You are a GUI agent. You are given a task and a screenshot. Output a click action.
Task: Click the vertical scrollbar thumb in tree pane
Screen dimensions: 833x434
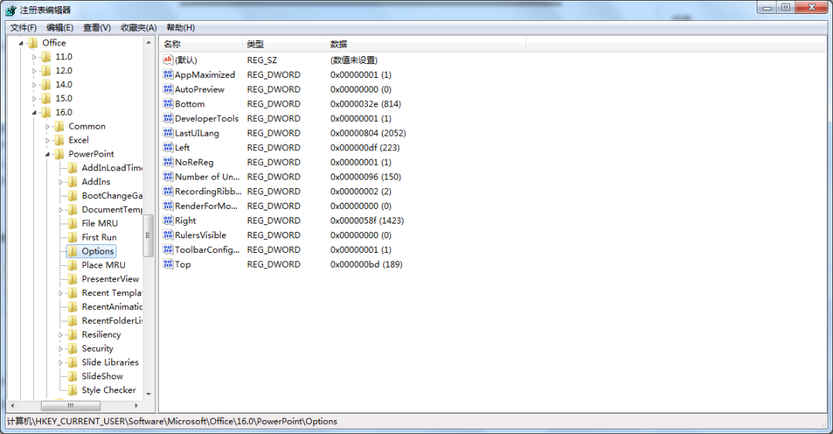coord(149,235)
